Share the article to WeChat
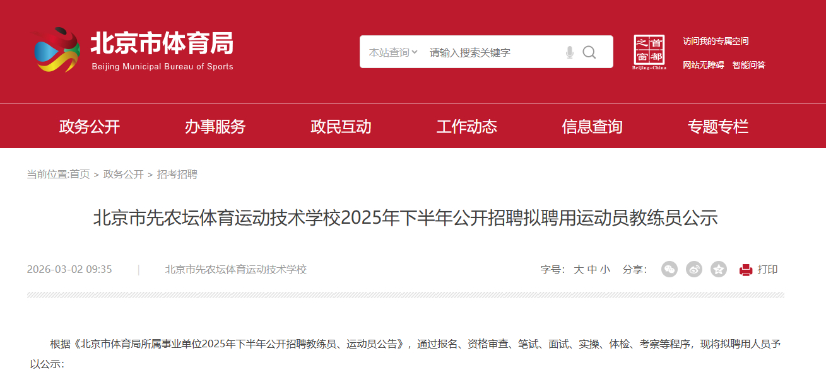The width and height of the screenshot is (826, 387). (x=669, y=269)
